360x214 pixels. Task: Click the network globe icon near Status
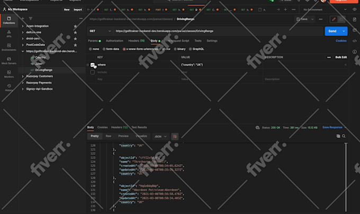coord(257,127)
